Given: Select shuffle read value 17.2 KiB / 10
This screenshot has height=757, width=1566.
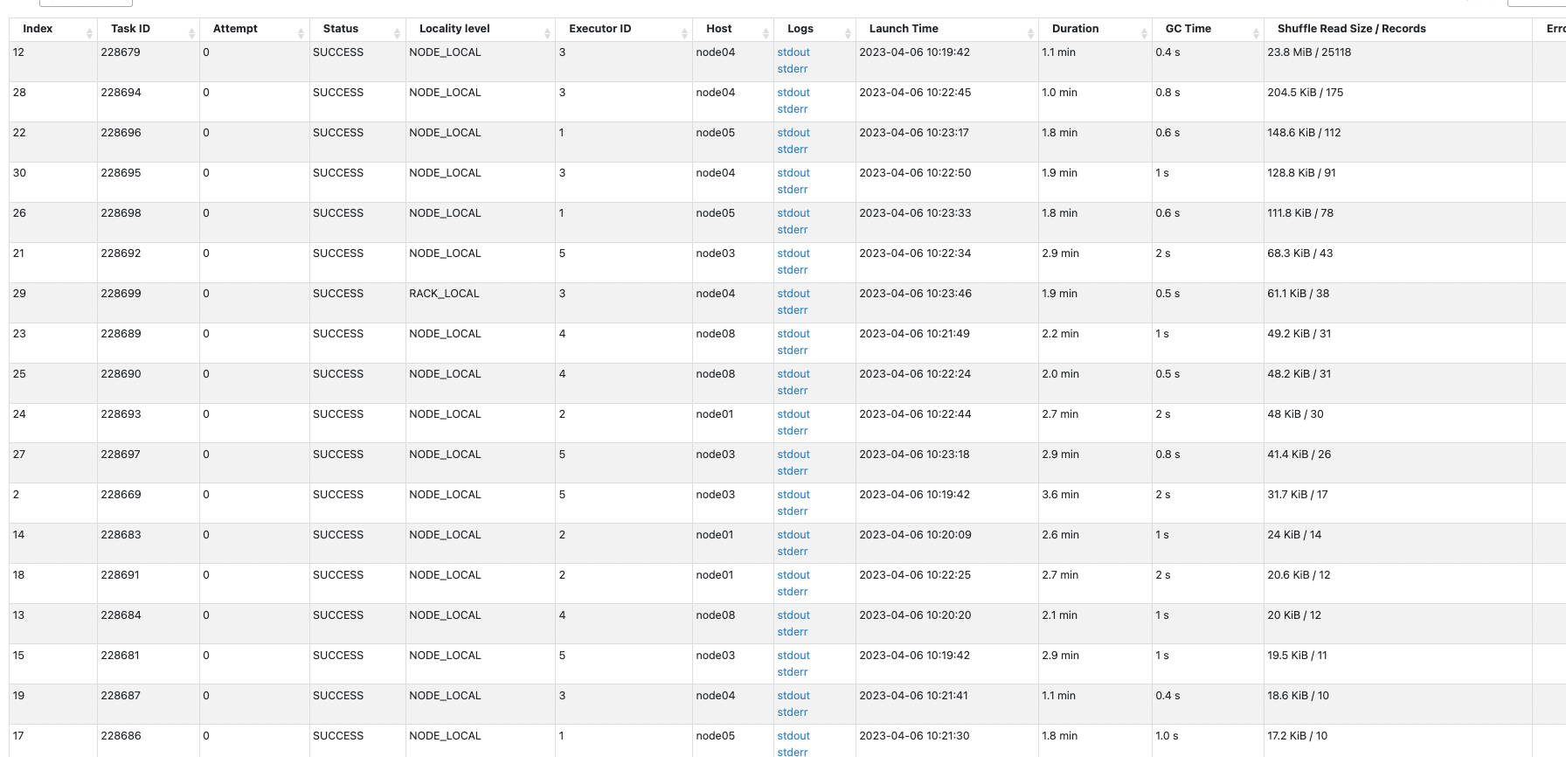Looking at the screenshot, I should [x=1297, y=736].
